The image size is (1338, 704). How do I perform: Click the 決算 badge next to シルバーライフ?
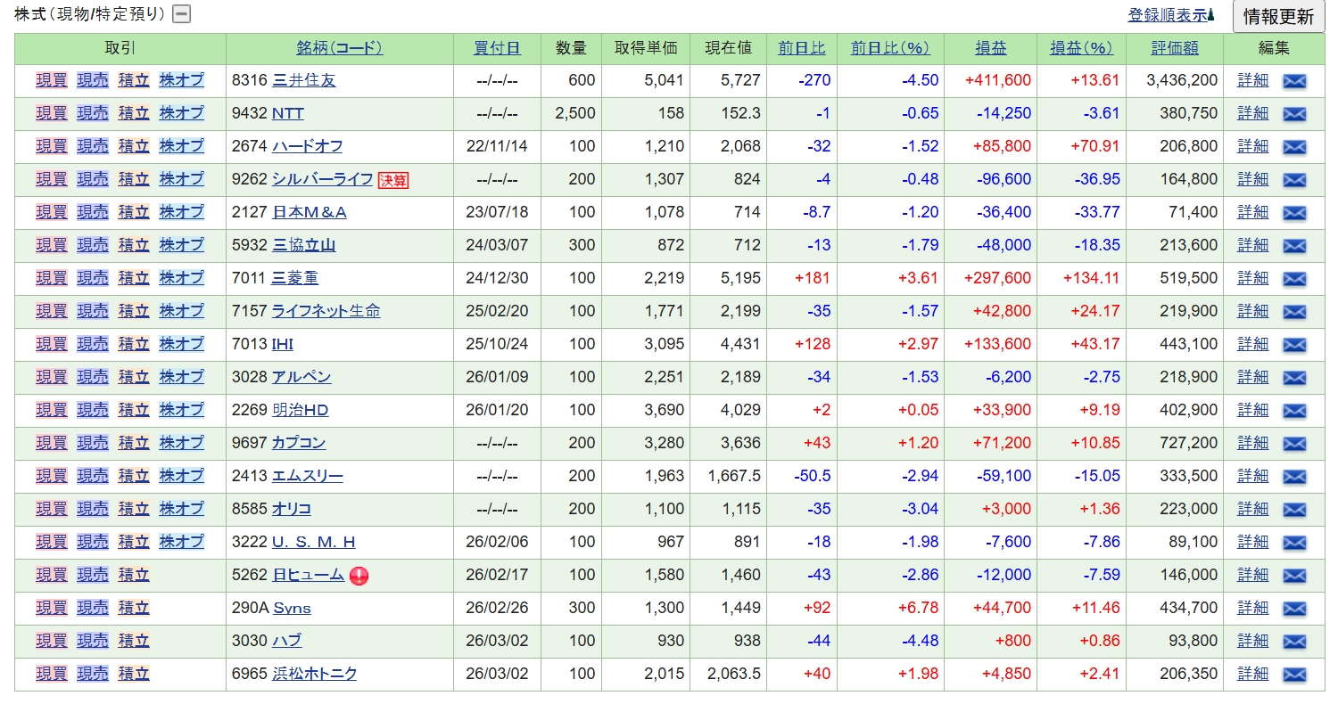point(393,180)
